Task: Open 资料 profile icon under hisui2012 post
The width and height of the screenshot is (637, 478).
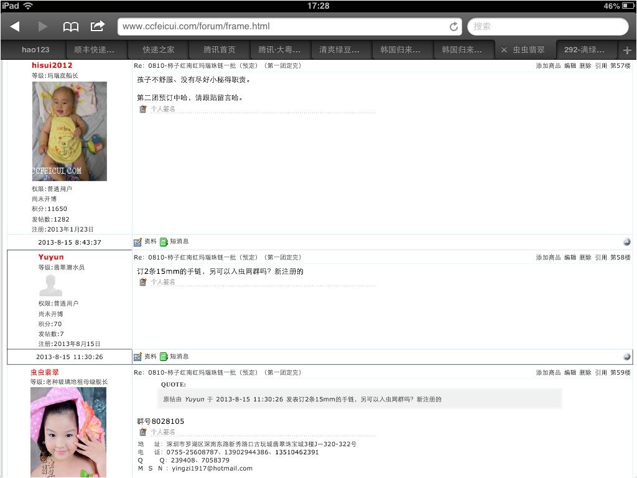Action: (x=138, y=242)
